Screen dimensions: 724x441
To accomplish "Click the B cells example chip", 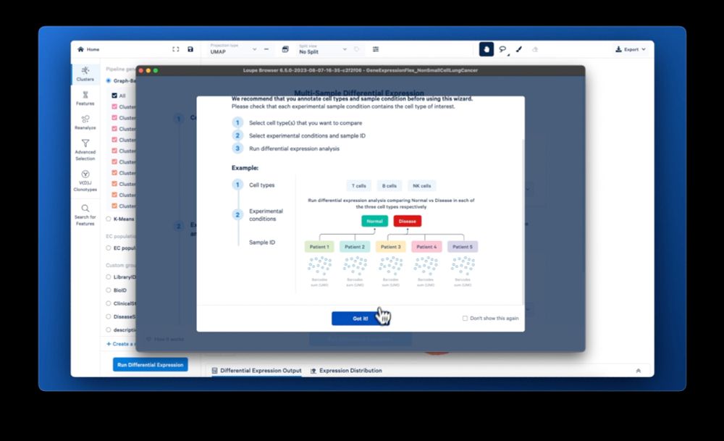I will (x=390, y=185).
